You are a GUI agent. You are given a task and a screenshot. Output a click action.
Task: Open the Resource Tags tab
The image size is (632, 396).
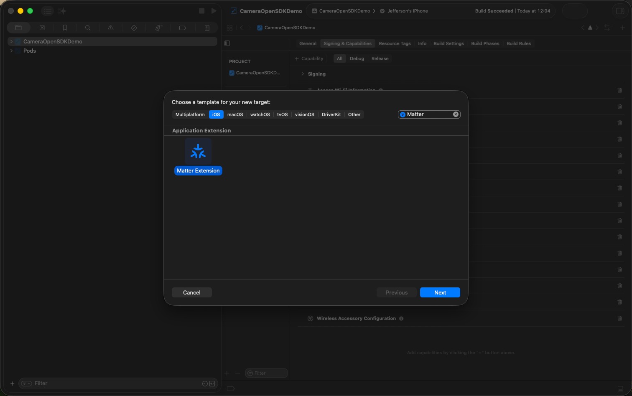pyautogui.click(x=394, y=43)
